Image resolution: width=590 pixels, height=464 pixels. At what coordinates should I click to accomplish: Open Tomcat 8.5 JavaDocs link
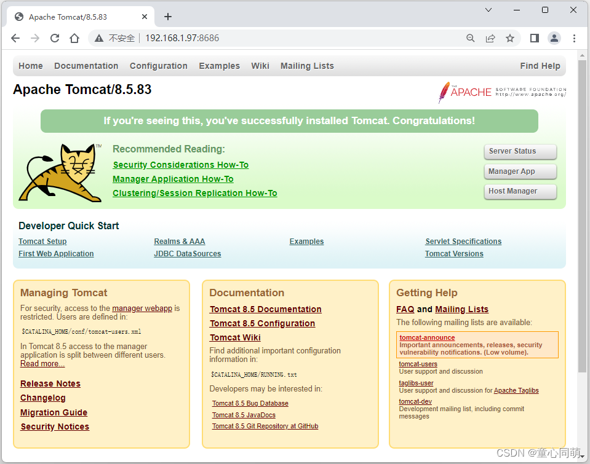click(244, 415)
